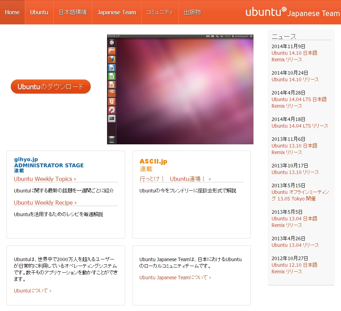Image resolution: width=341 pixels, height=311 pixels.
Task: Click the network arrows indicator in the panel
Action: tap(217, 36)
